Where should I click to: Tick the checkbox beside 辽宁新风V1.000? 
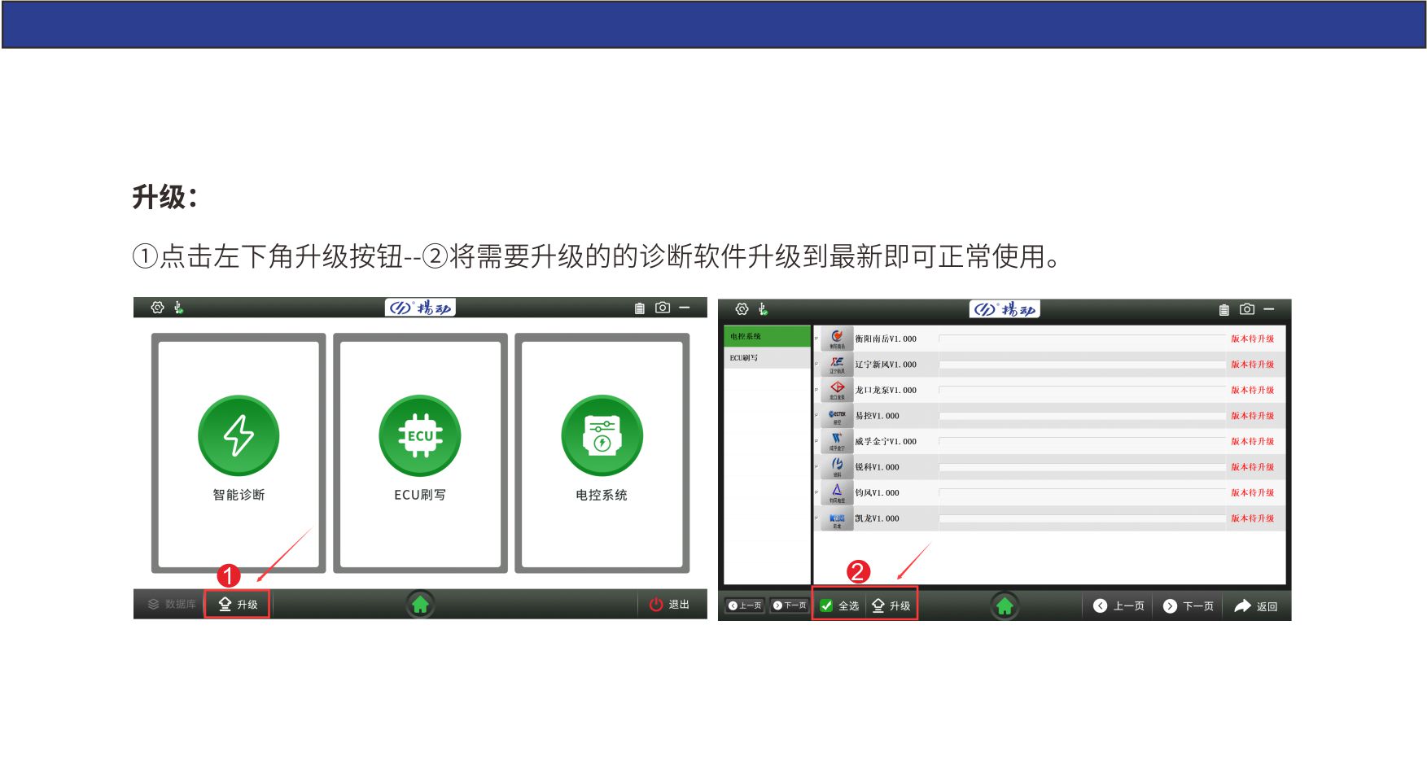pyautogui.click(x=816, y=365)
